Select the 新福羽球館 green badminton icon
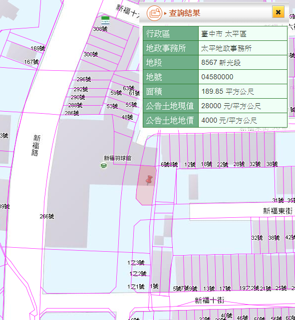The height and width of the screenshot is (320, 295). [x=104, y=165]
